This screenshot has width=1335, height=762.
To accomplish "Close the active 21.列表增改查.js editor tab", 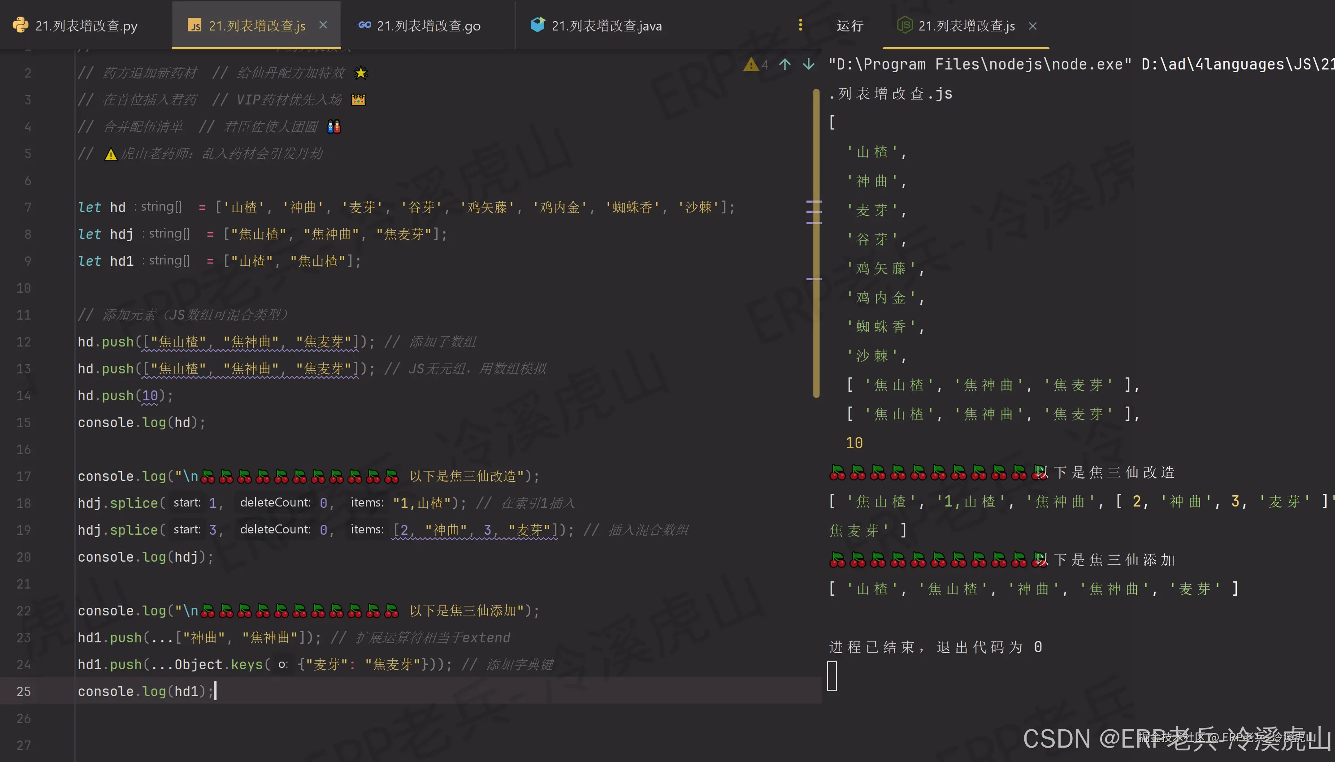I will coord(323,25).
